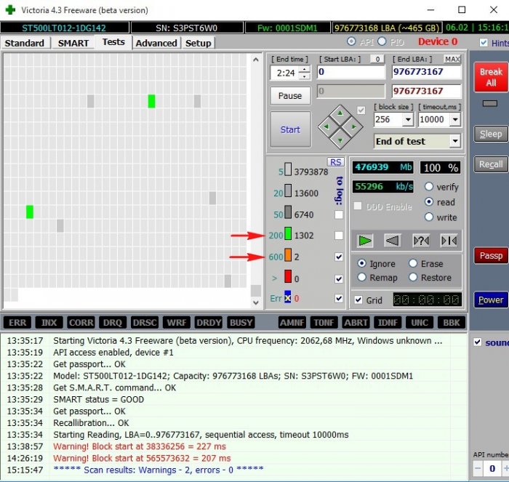Open the block size dropdown
The height and width of the screenshot is (482, 509).
[408, 120]
